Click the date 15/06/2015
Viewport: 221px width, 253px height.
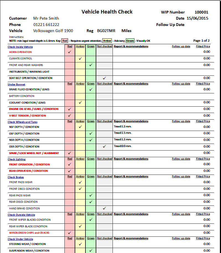click(x=197, y=18)
